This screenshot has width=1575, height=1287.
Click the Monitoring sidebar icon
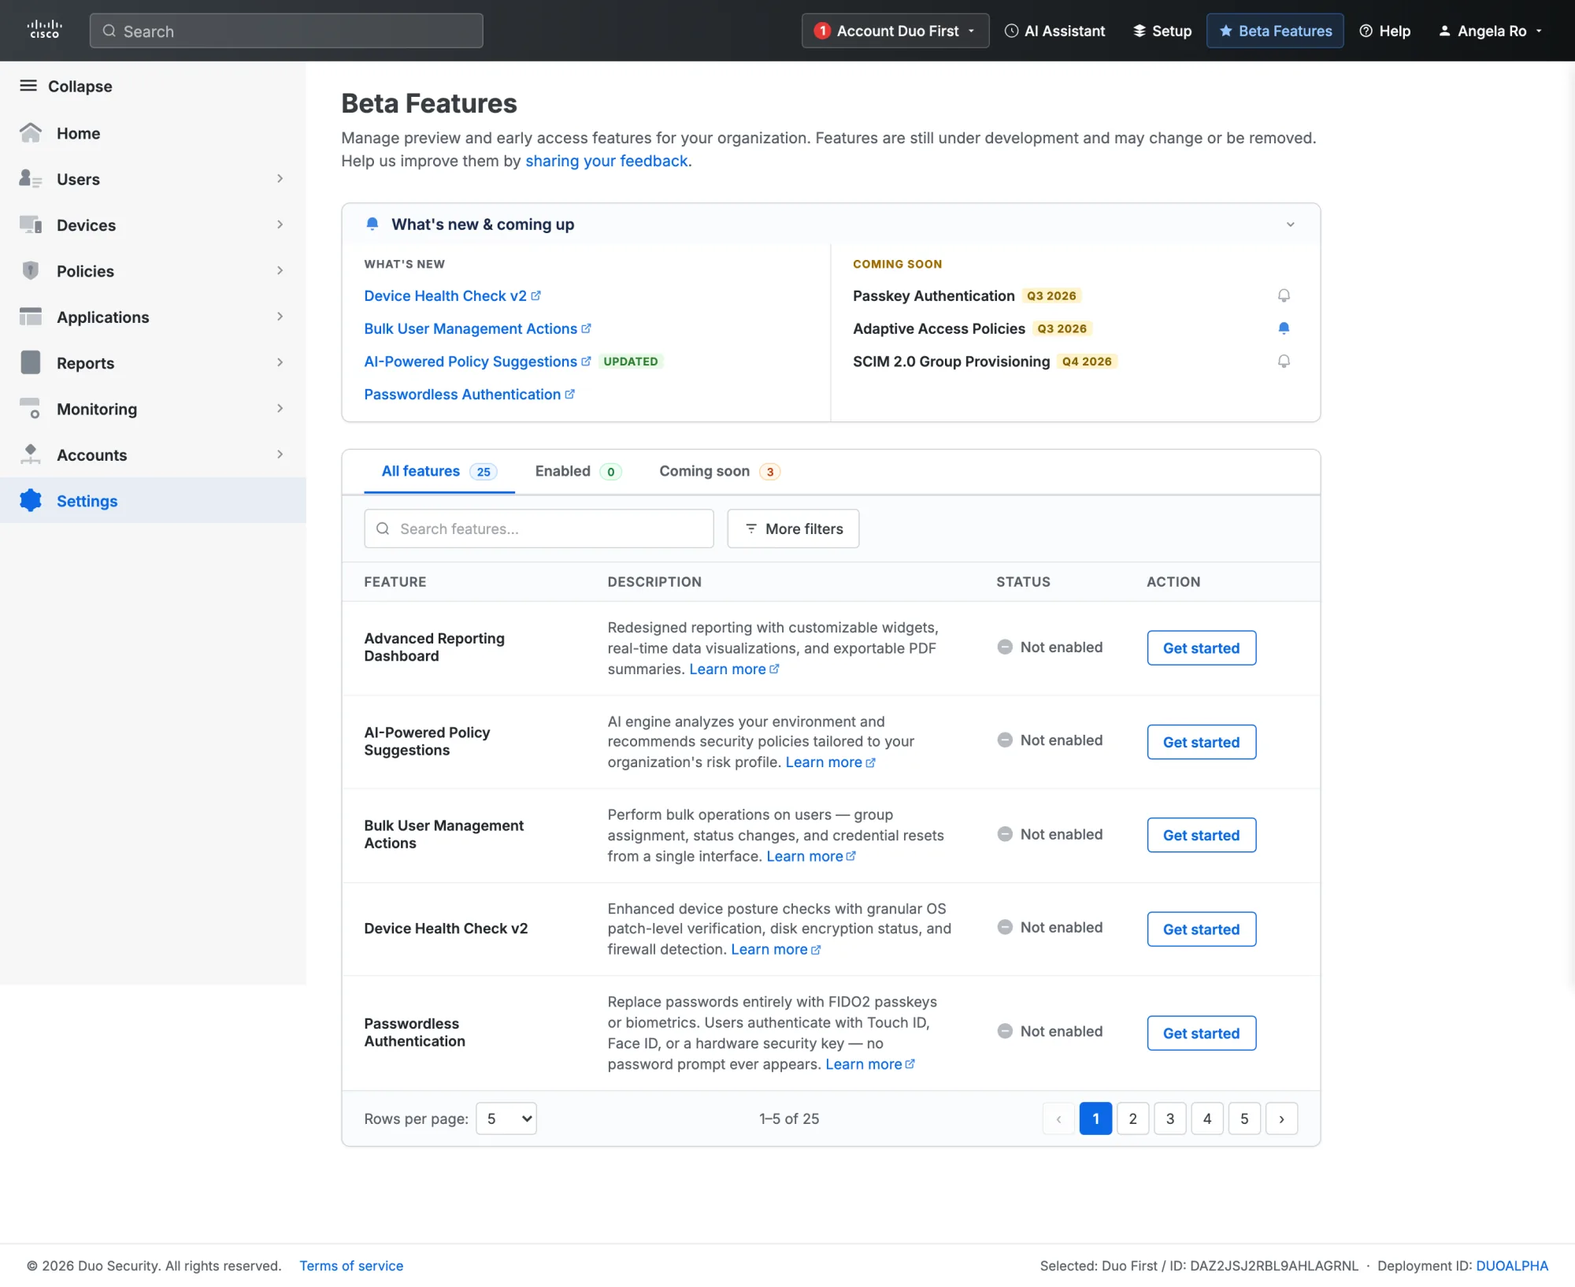[x=31, y=409]
